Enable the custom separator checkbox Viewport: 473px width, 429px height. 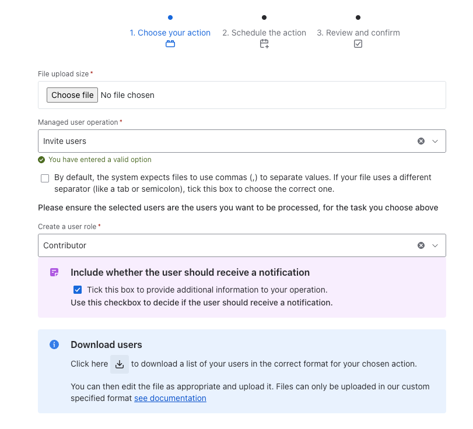pyautogui.click(x=45, y=178)
